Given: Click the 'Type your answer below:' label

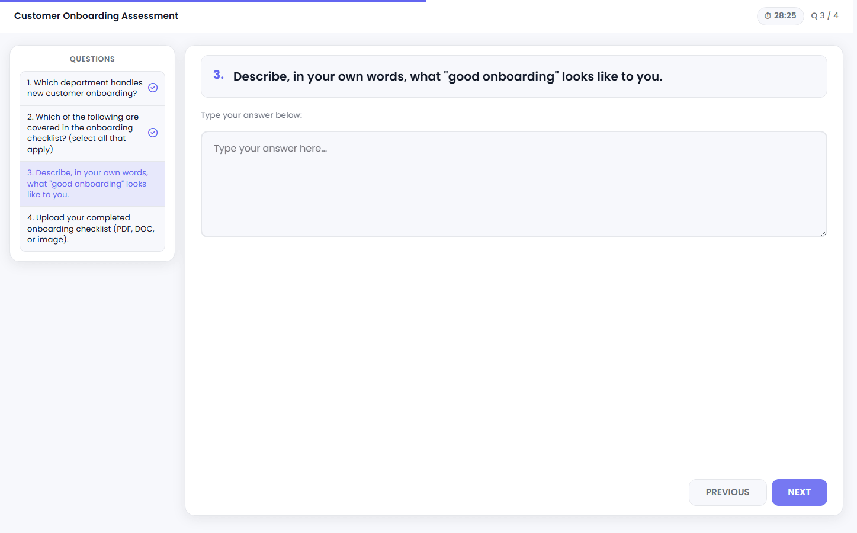Looking at the screenshot, I should [x=251, y=115].
